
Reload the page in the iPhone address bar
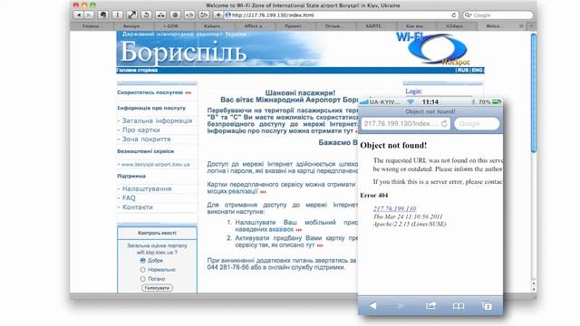pyautogui.click(x=444, y=124)
